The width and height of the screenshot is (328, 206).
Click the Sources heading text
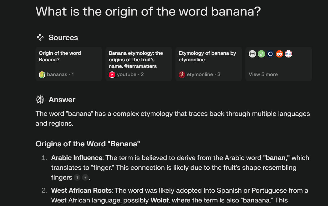(63, 38)
